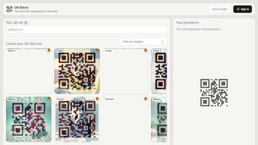
Task: Click the fire icon on the blank top Nature card
Action: pyautogui.click(x=49, y=50)
